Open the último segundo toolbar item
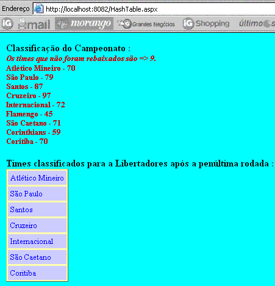 [x=257, y=24]
